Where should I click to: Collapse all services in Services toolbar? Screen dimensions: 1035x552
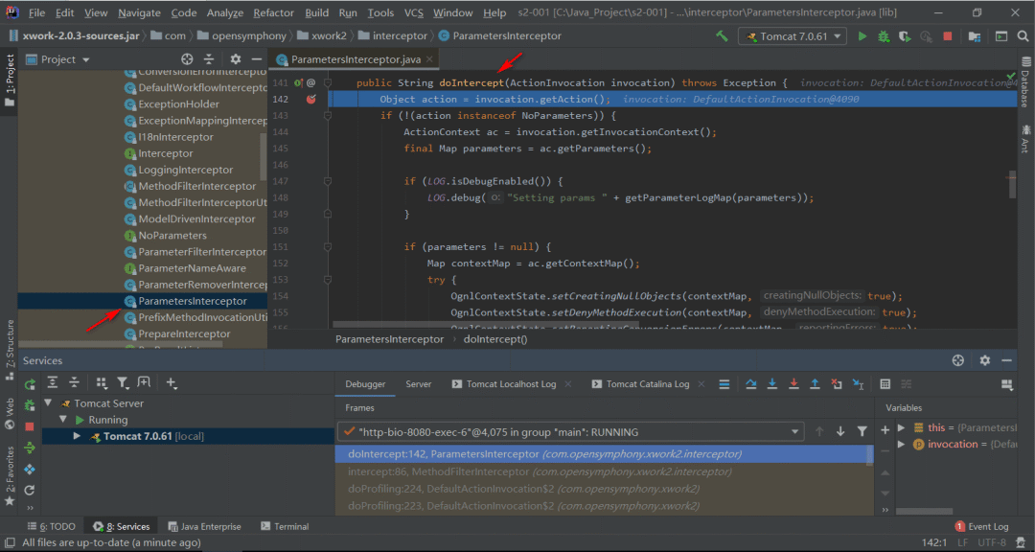[74, 382]
